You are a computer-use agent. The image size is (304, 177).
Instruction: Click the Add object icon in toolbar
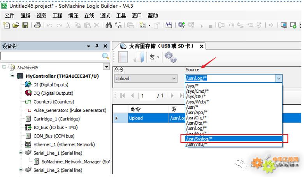[143, 25]
